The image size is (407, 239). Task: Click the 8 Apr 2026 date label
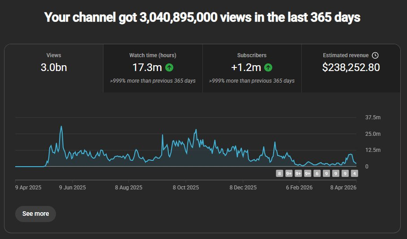click(343, 188)
